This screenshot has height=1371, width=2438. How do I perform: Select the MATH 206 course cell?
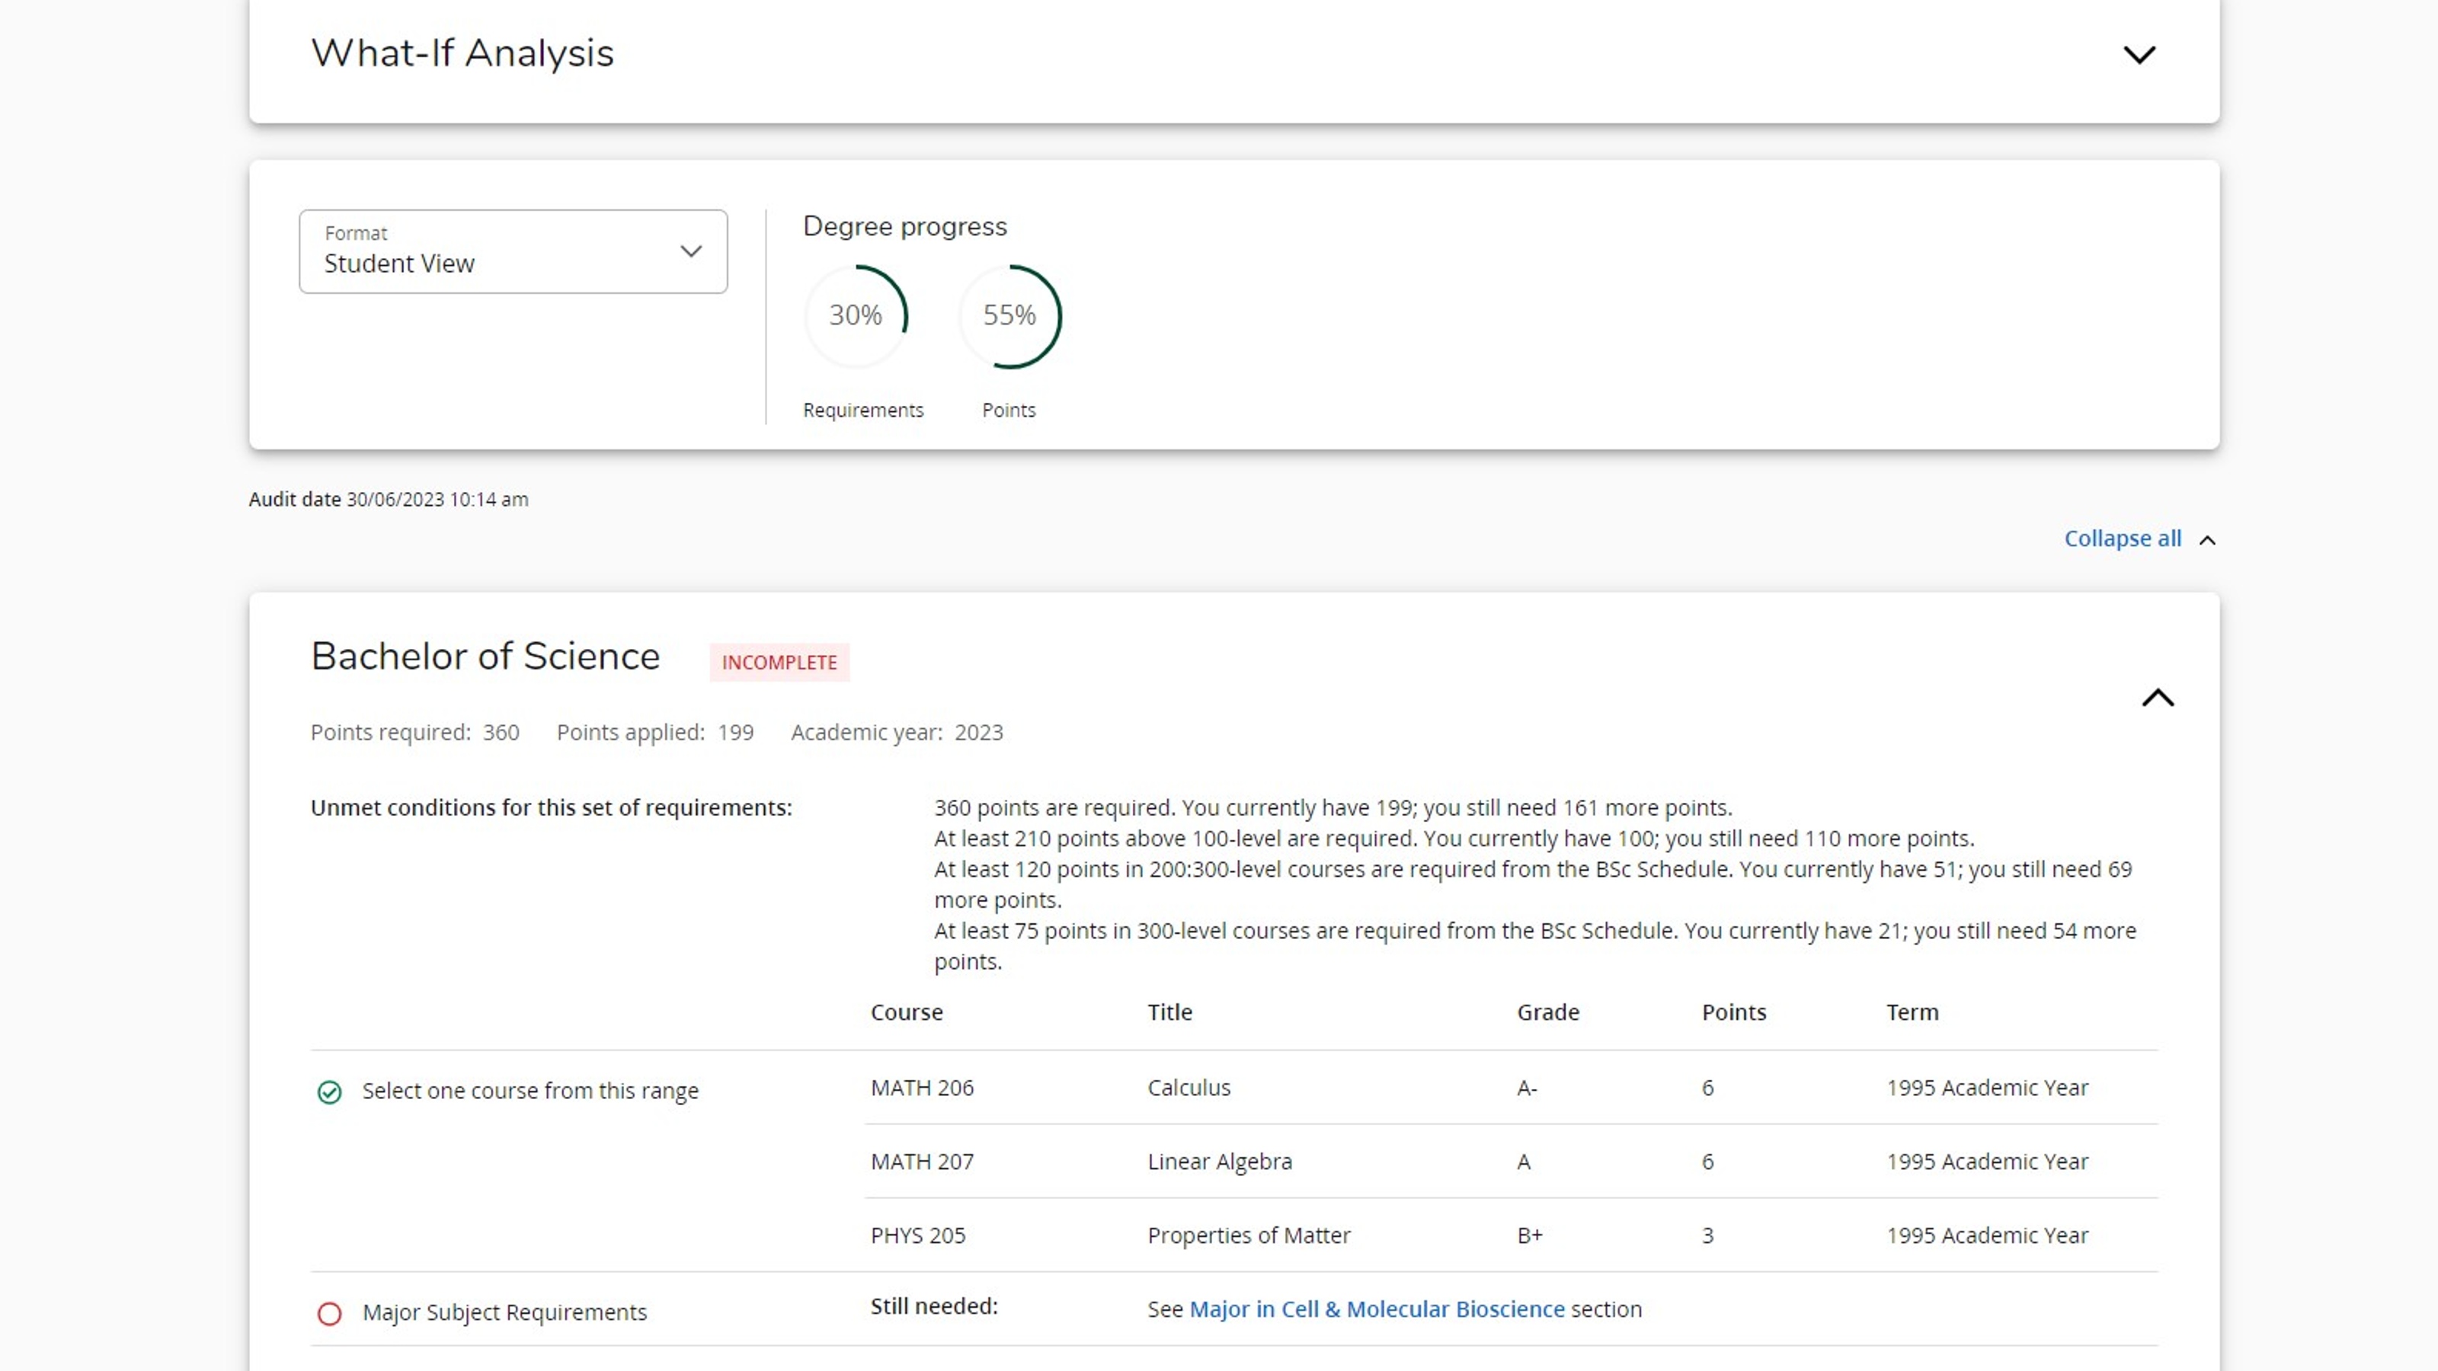922,1087
